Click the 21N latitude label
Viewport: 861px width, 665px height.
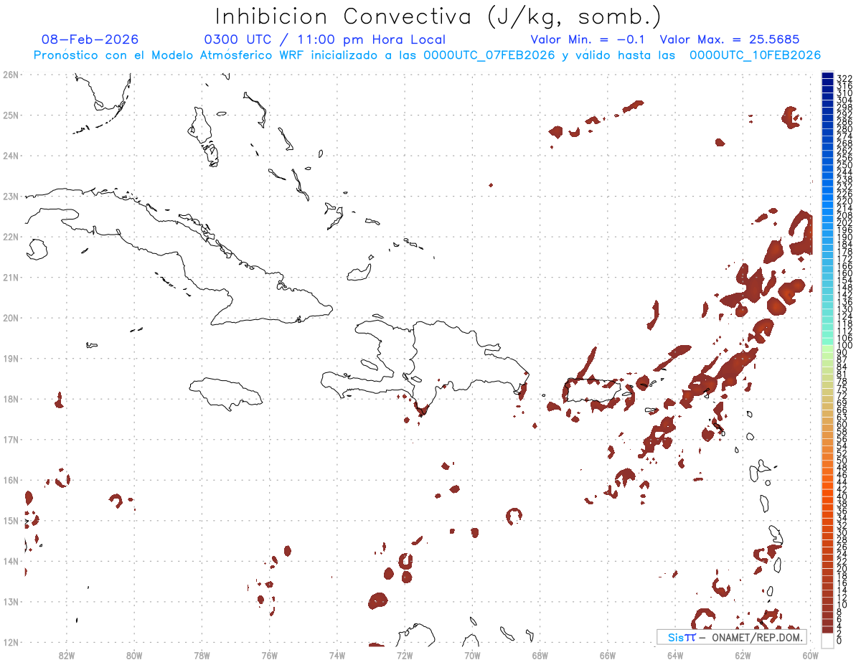[x=11, y=277]
